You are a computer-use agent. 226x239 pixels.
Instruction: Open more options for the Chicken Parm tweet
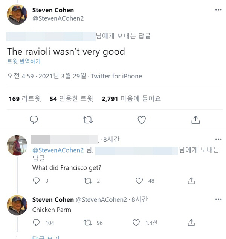click(218, 199)
